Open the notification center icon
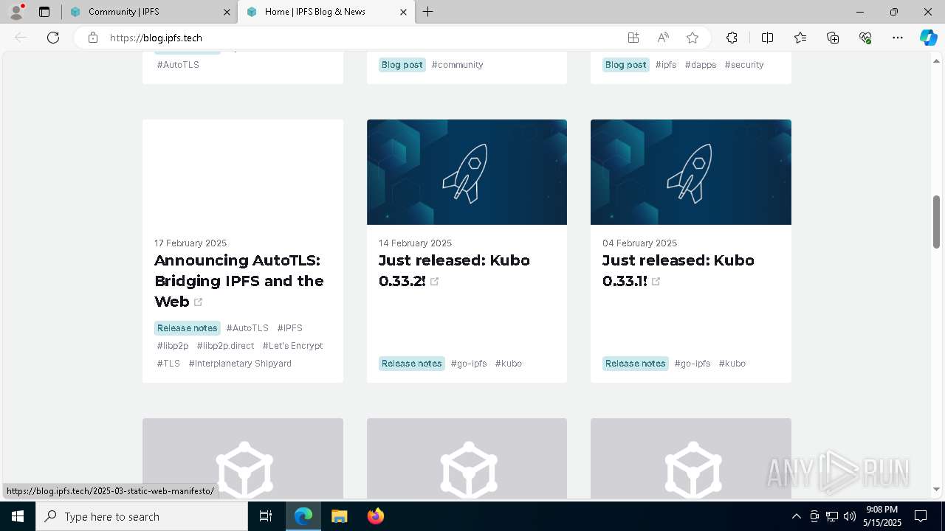 tap(921, 516)
